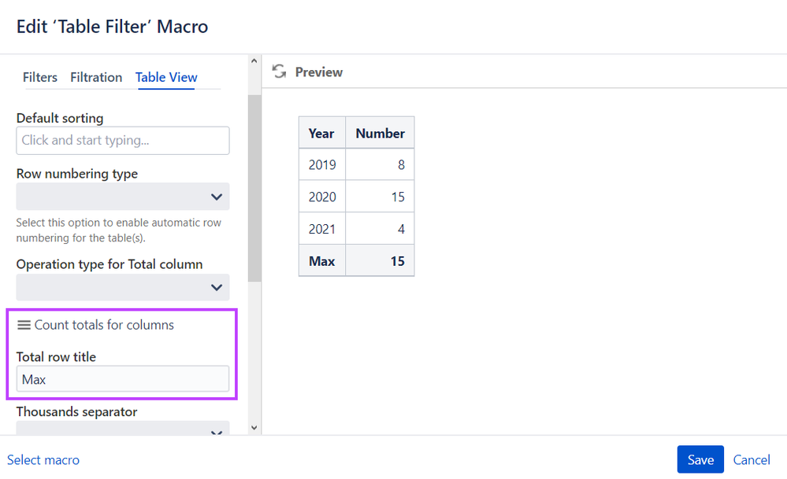Click the Count totals for columns hamburger icon
Viewport: 787px width, 479px height.
(x=24, y=325)
